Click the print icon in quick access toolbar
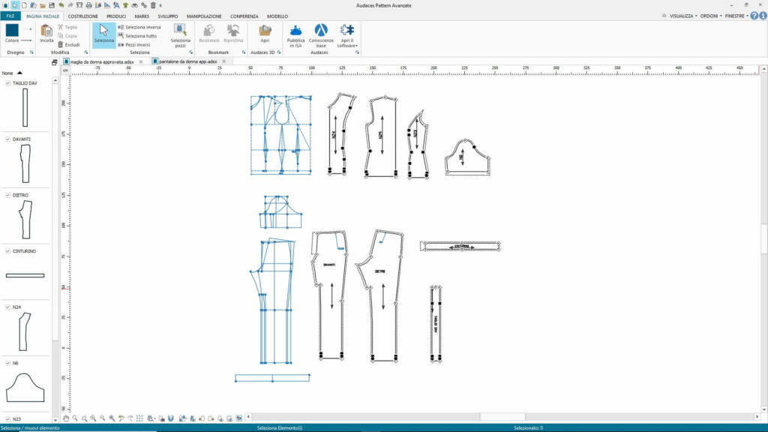768x432 pixels. (88, 5)
